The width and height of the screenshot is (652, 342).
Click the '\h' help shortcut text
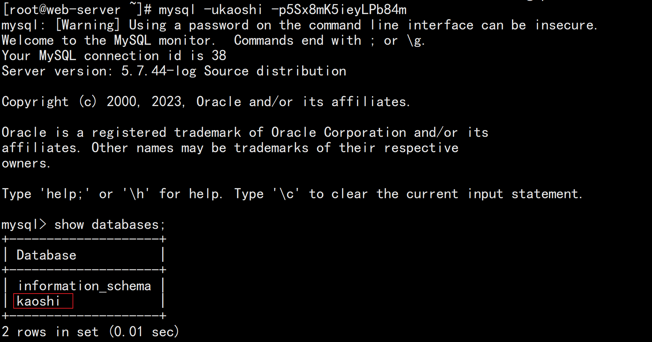136,194
